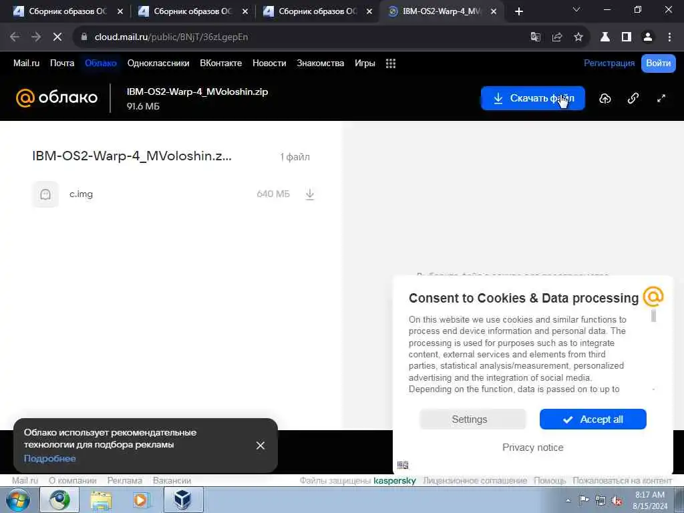
Task: Select the c.img file type icon
Action: pos(45,194)
